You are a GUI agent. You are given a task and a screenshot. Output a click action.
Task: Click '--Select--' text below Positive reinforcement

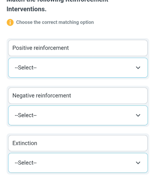(26, 68)
